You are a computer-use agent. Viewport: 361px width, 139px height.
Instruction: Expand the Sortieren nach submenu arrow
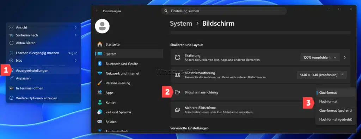(75, 35)
